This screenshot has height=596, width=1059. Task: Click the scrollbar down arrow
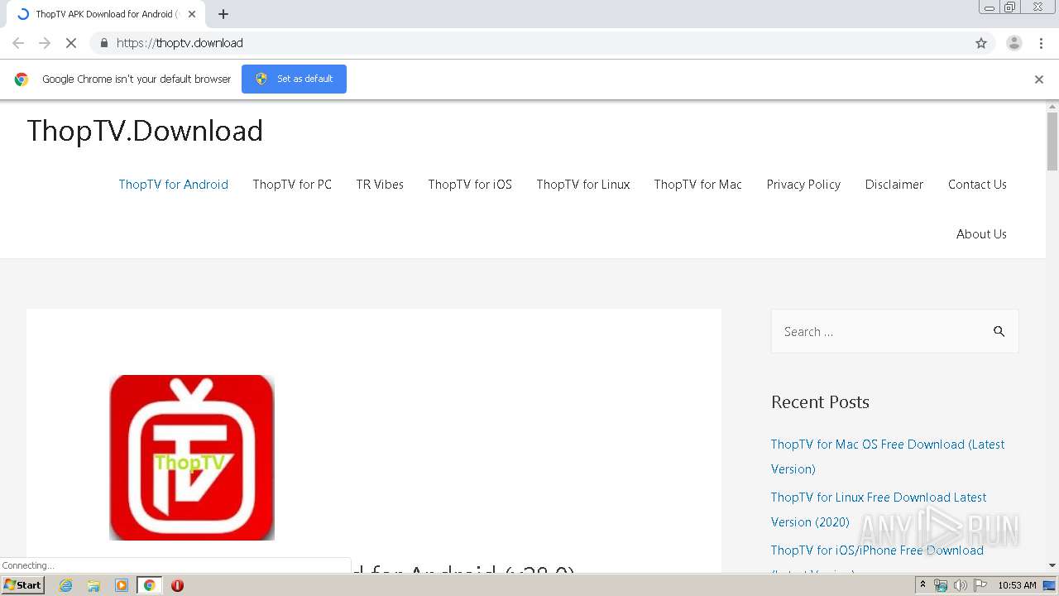pos(1052,565)
